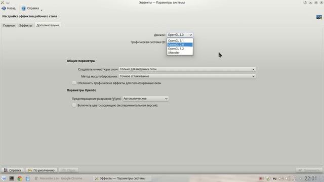The image size is (324, 182).
Task: Pick the highlighted OpenGL 2.0 option
Action: (x=180, y=44)
